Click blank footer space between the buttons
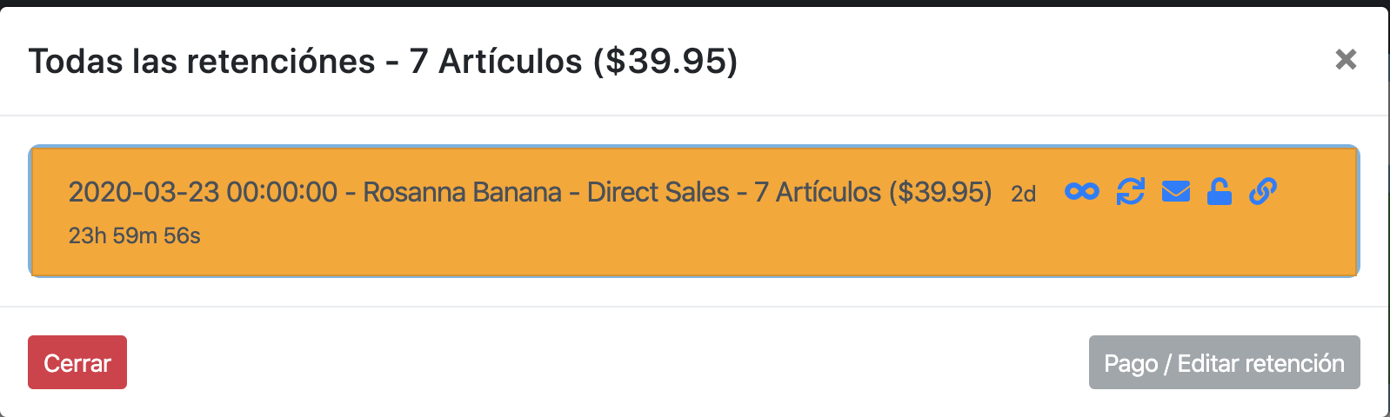 [607, 362]
